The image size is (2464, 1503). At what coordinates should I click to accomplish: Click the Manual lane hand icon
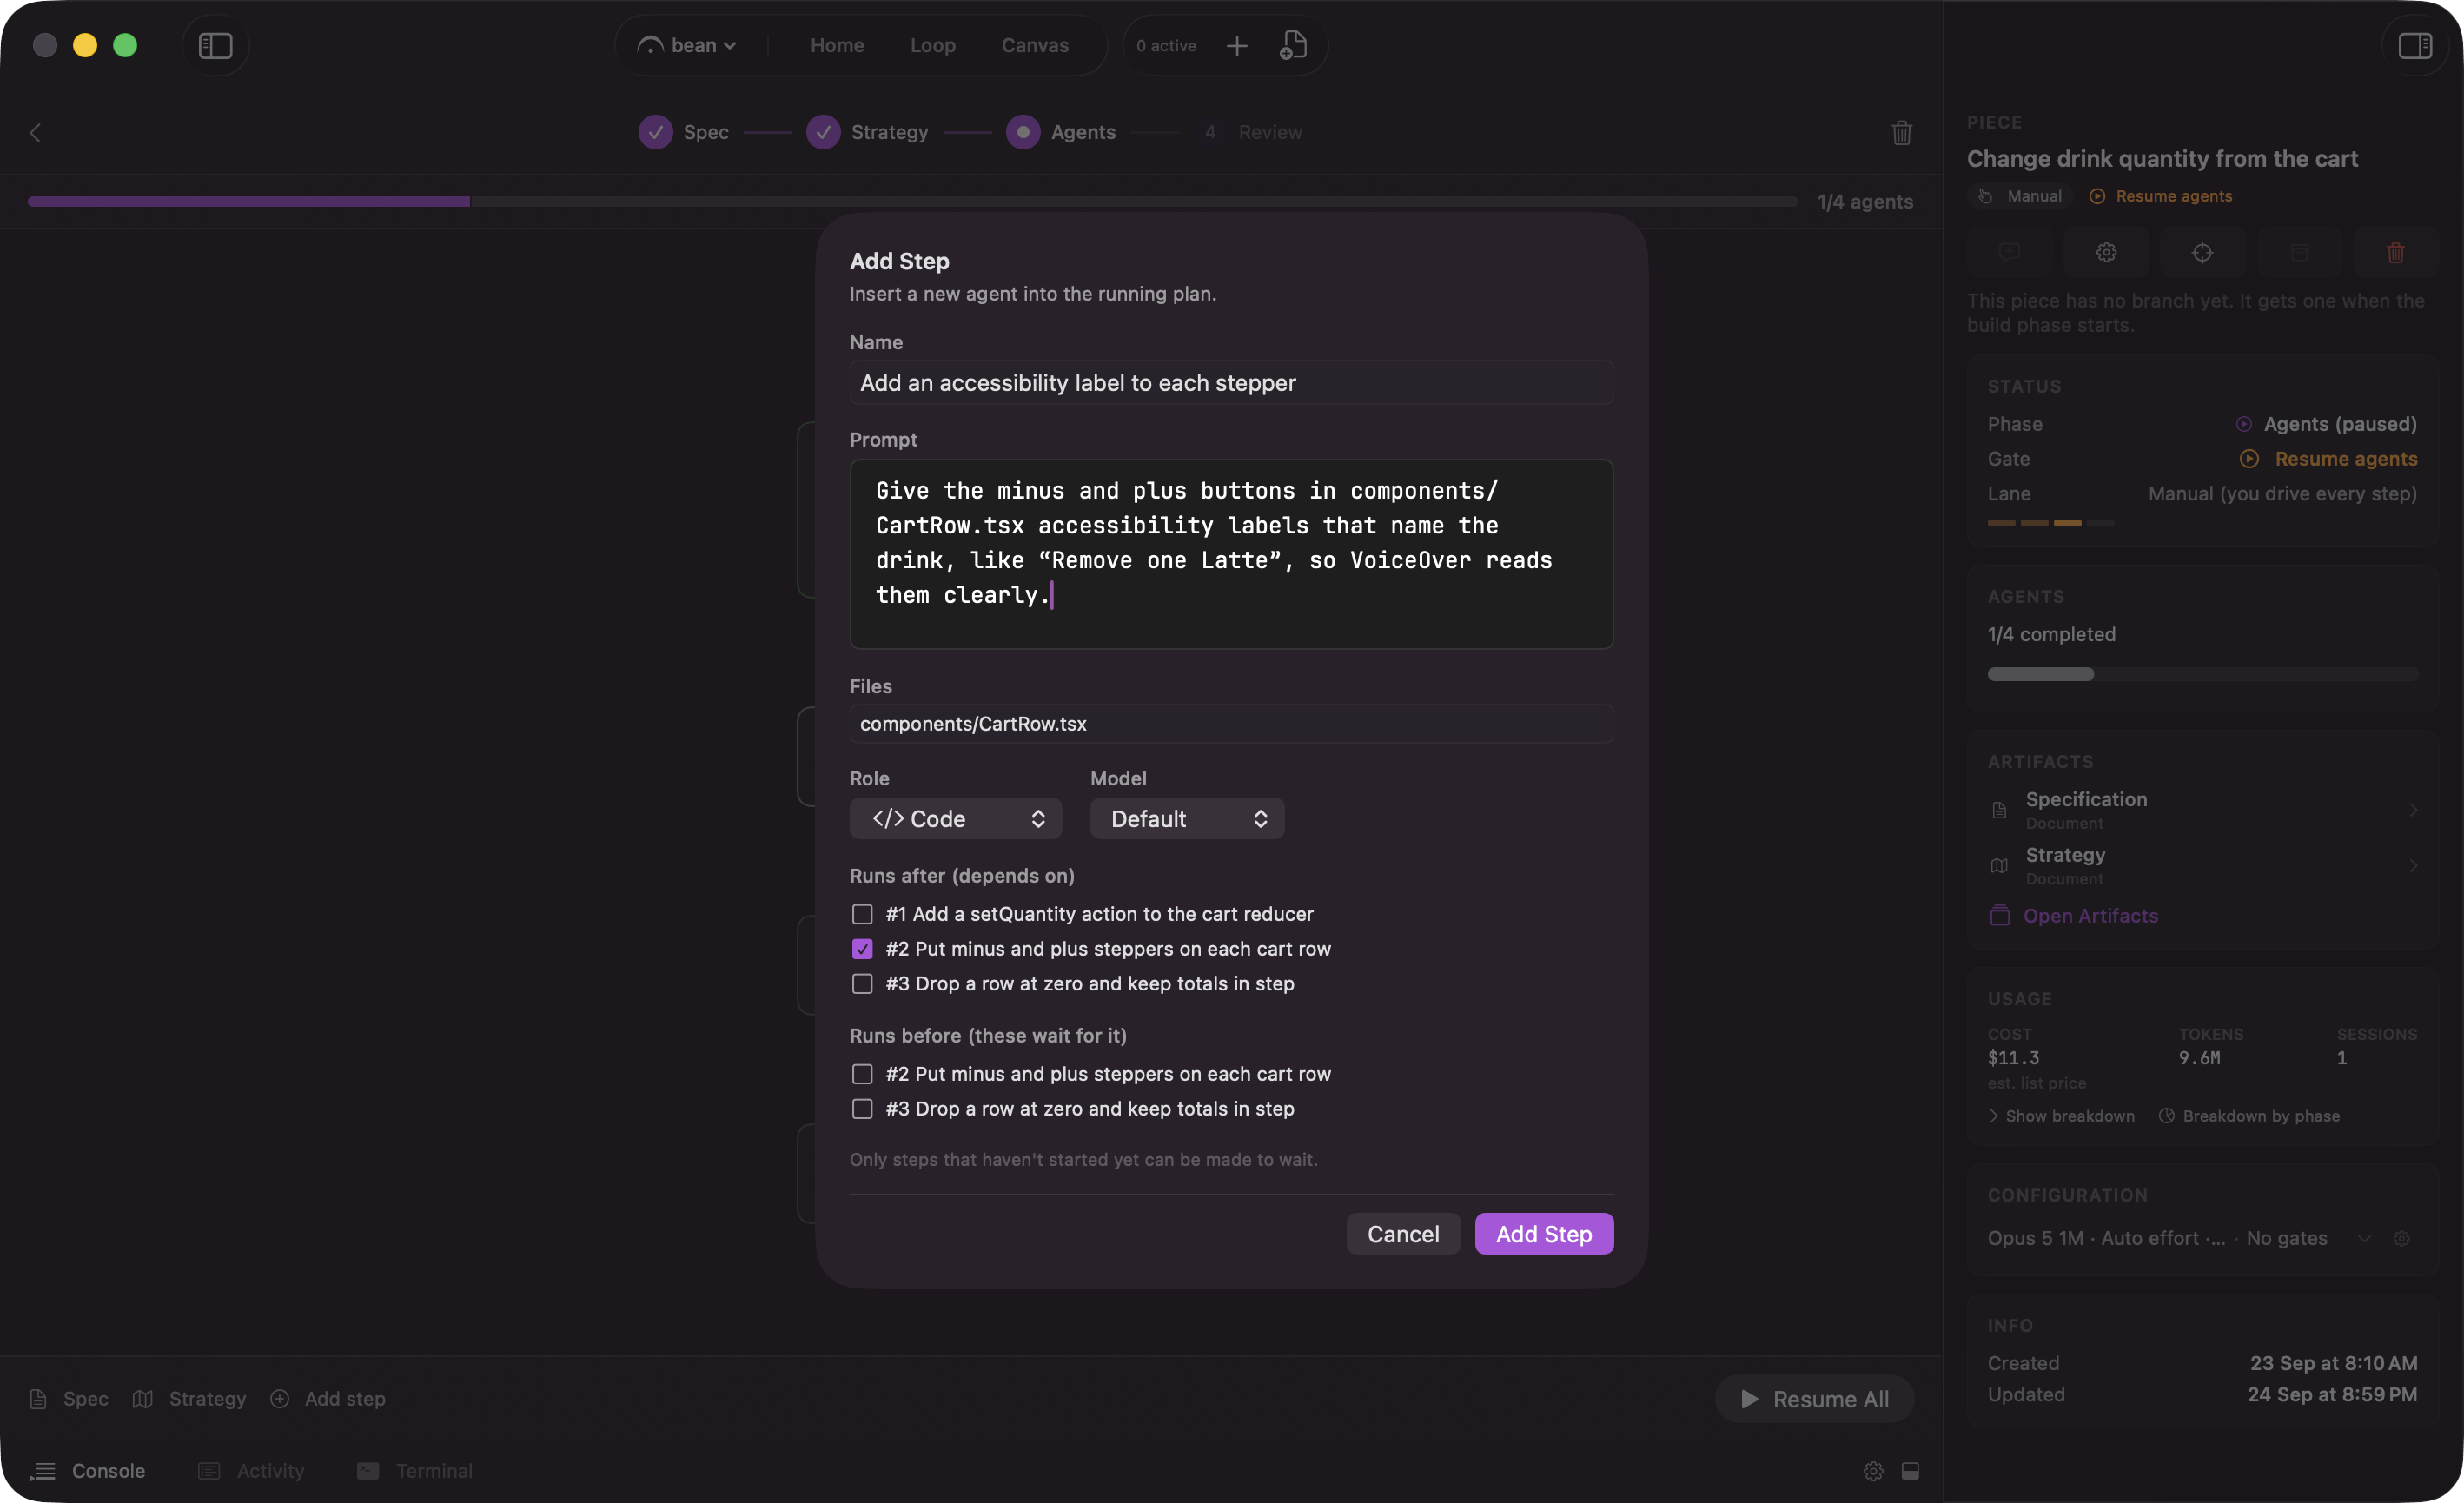1985,196
